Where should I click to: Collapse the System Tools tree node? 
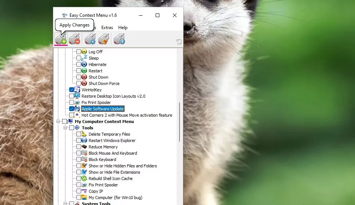point(65,204)
